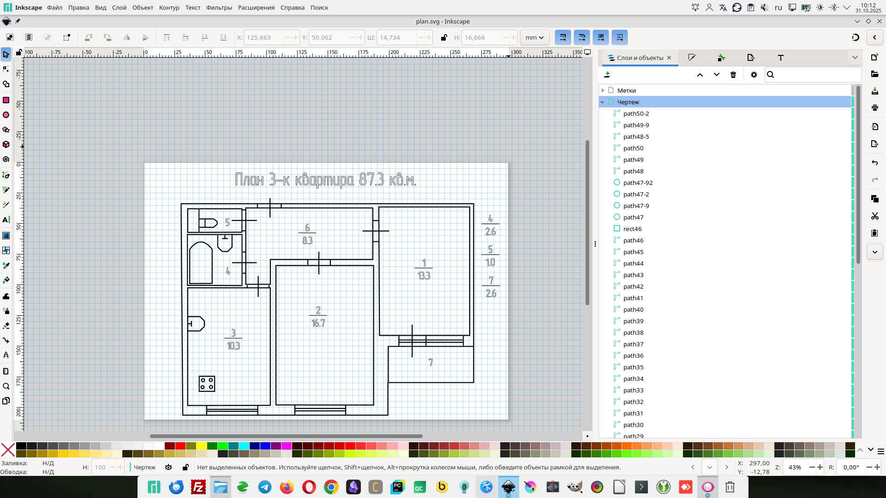Open the layers panel settings gear
The image size is (886, 498).
pos(754,75)
